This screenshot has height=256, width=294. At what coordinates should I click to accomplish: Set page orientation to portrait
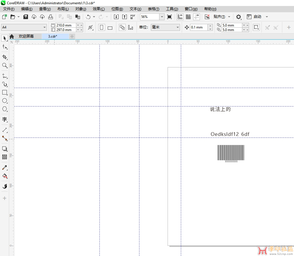tap(102, 27)
